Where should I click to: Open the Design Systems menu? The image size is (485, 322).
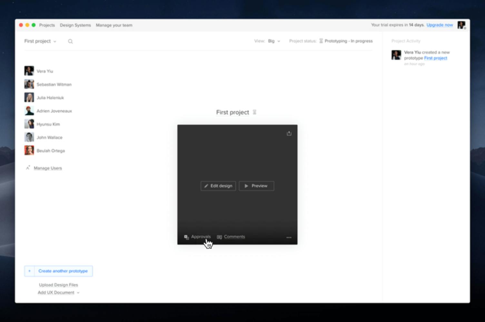tap(75, 25)
